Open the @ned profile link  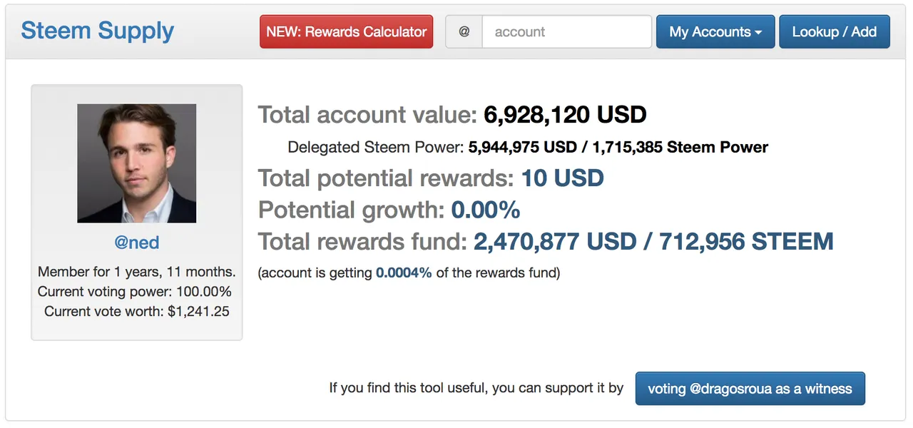[x=137, y=243]
